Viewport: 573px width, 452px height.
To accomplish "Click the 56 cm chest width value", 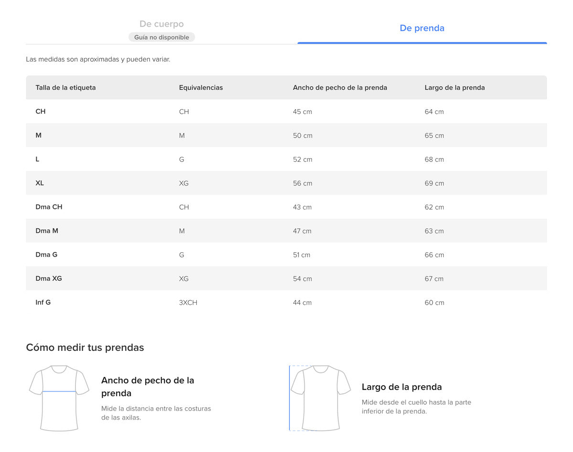I will (x=302, y=183).
